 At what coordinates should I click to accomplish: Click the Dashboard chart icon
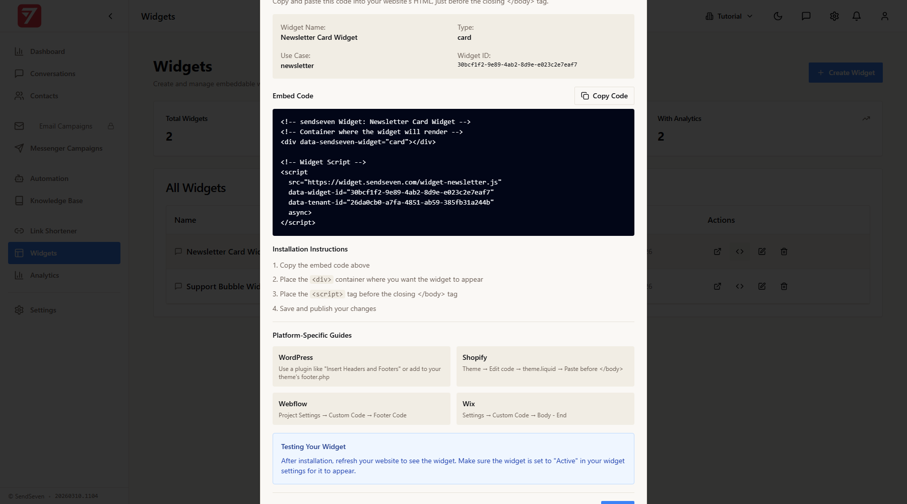point(19,51)
